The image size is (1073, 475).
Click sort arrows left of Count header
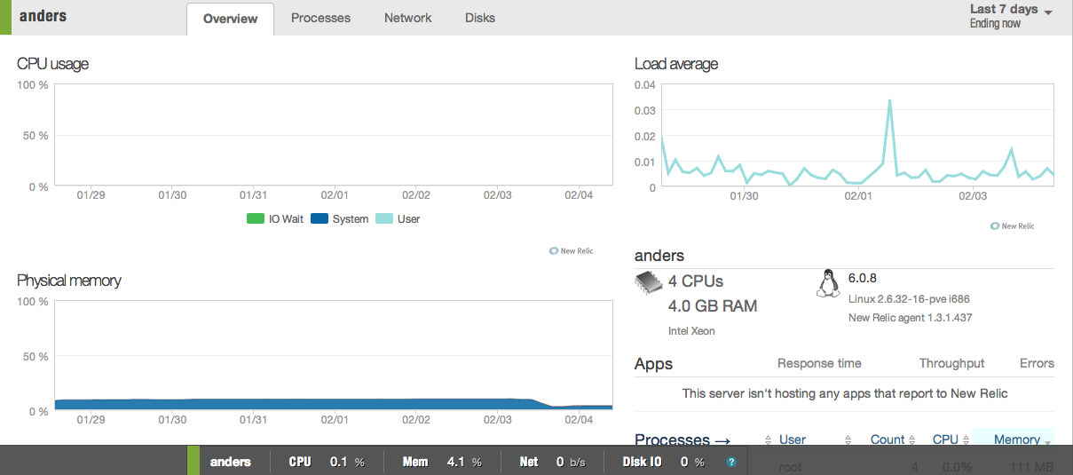coord(848,440)
